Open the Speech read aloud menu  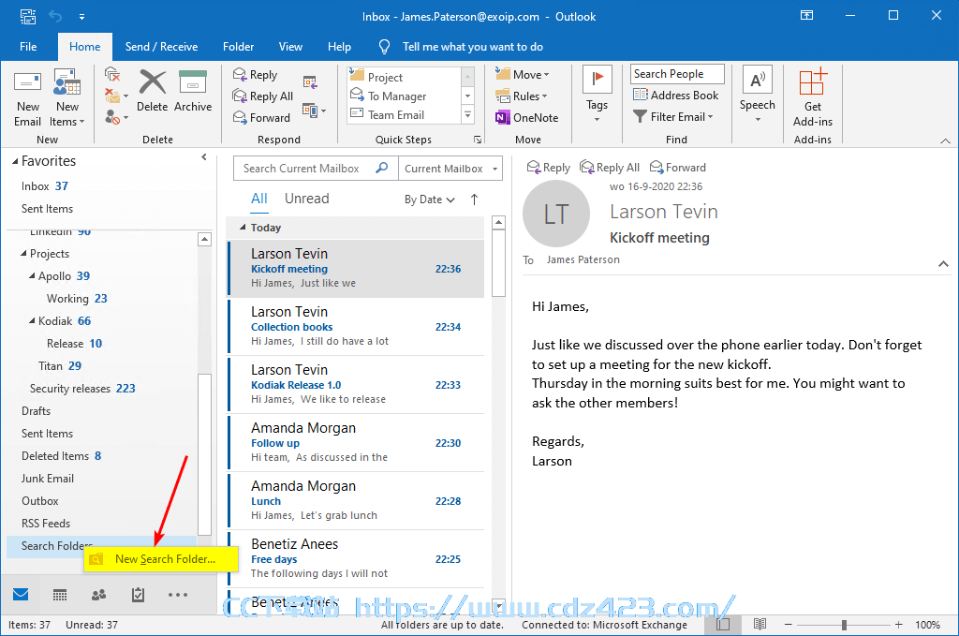(757, 94)
